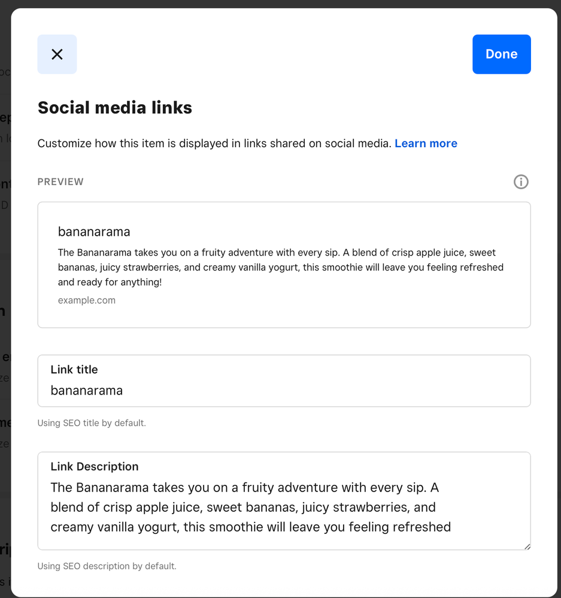The image size is (561, 598).
Task: Click the preview card description text
Action: [x=280, y=267]
